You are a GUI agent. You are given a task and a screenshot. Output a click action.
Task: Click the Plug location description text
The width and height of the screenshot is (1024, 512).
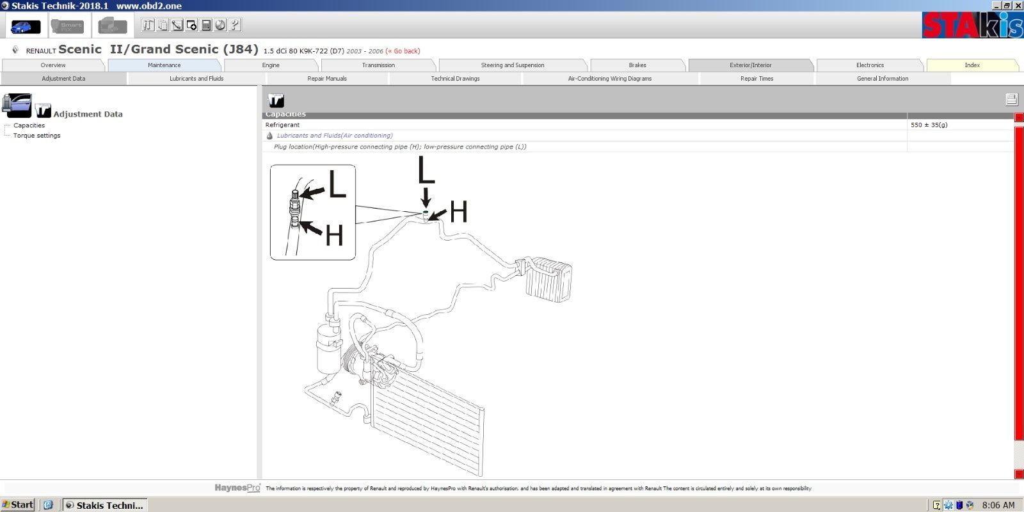point(400,147)
